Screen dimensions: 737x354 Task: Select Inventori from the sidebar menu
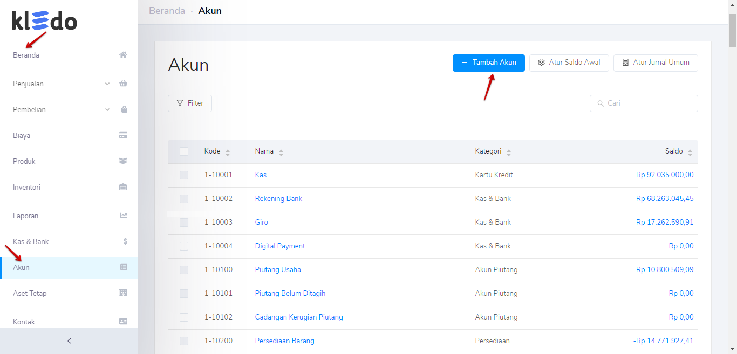[26, 187]
